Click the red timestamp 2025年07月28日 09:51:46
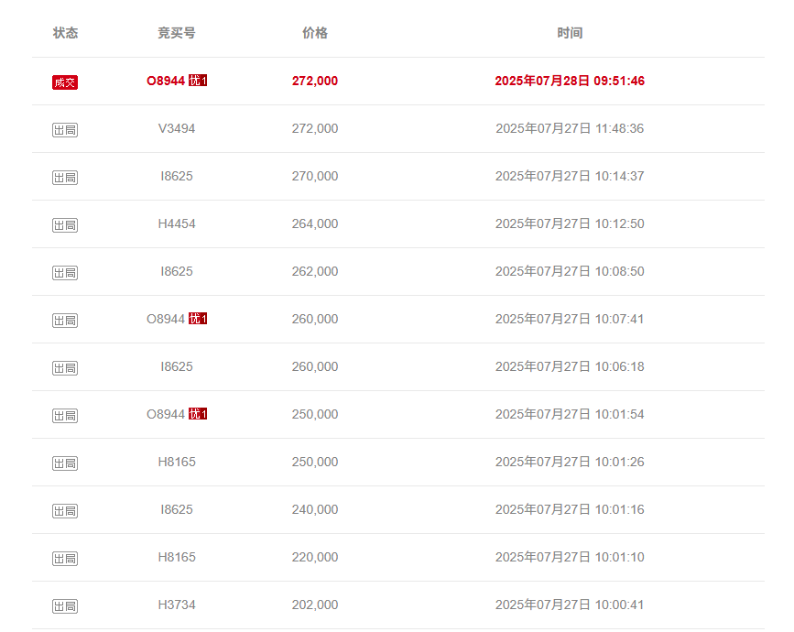794x632 pixels. tap(570, 81)
